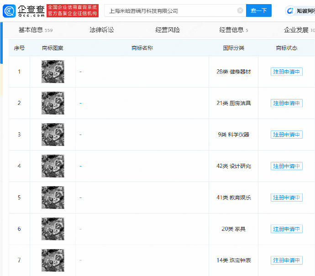Open trademark thumbnail for 42类 设计研究
Screen dimensions: 315x276
52,166
